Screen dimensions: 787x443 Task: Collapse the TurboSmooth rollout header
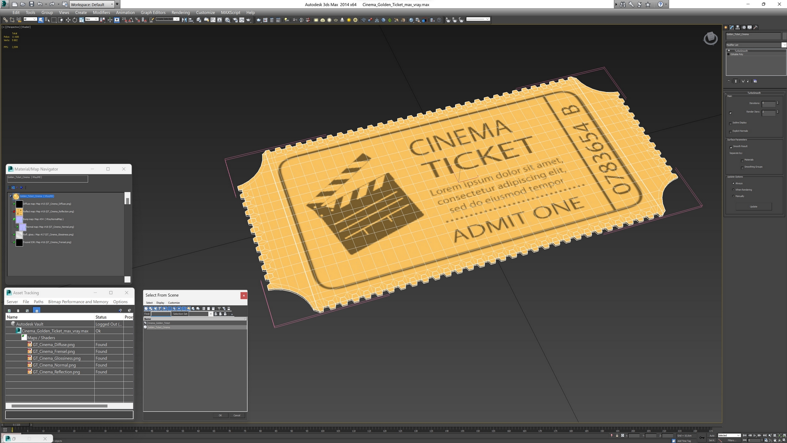coord(754,93)
